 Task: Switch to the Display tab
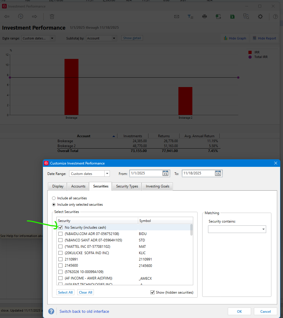click(58, 186)
